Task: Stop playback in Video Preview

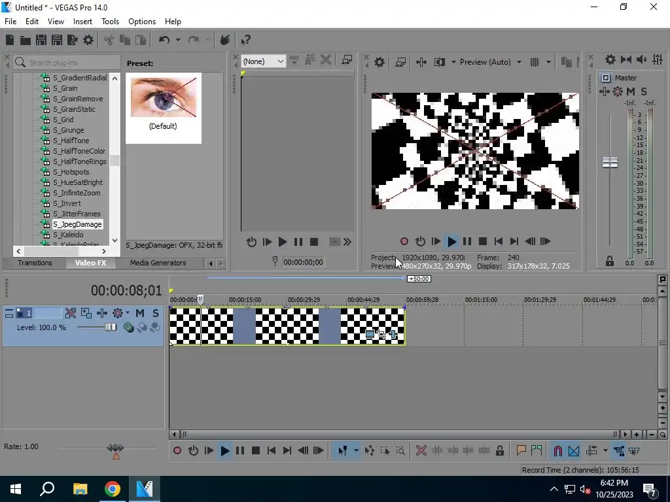Action: pyautogui.click(x=483, y=242)
